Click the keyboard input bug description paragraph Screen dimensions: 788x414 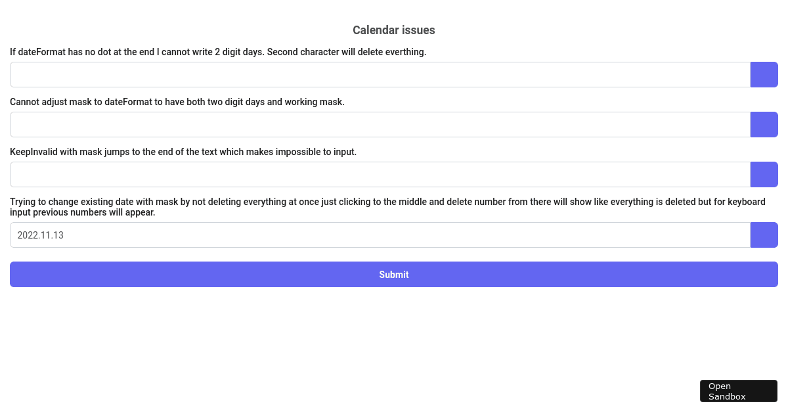(387, 207)
